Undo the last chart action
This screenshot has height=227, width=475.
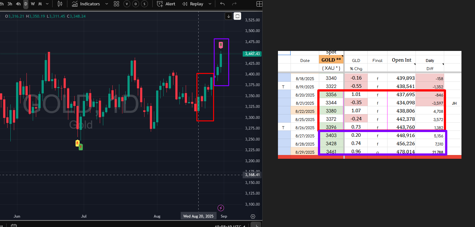223,4
